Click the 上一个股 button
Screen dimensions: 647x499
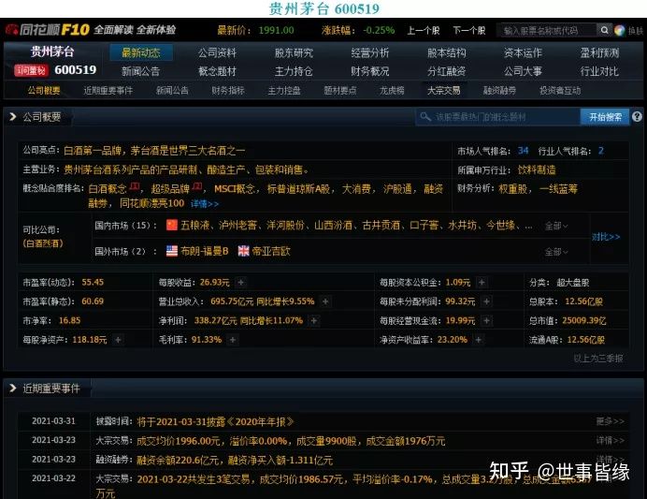[424, 30]
